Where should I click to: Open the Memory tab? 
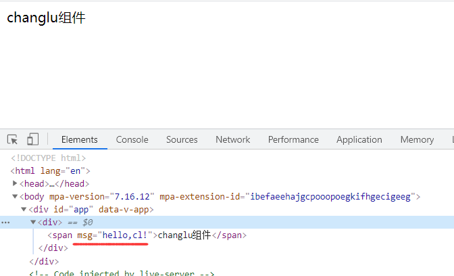pyautogui.click(x=418, y=140)
